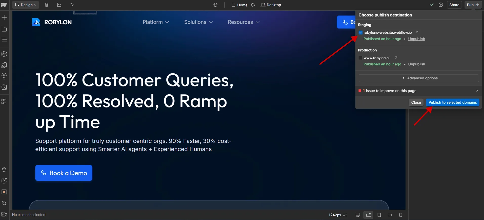This screenshot has width=484, height=220.
Task: Open the Add elements panel
Action: pyautogui.click(x=4, y=17)
